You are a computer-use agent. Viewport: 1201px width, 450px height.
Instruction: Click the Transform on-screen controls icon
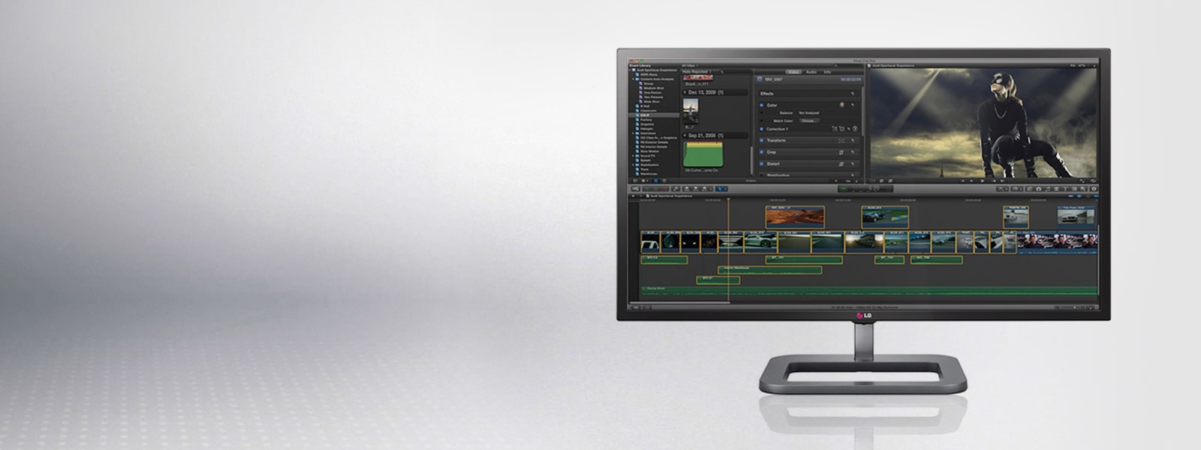point(841,140)
